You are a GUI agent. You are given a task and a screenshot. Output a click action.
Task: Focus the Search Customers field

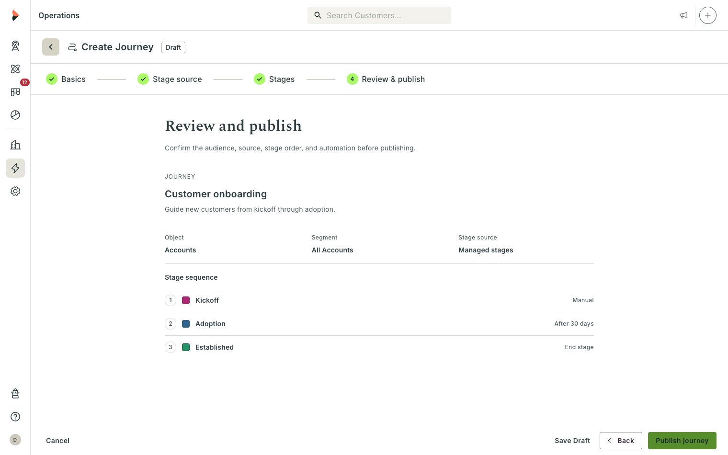click(379, 15)
